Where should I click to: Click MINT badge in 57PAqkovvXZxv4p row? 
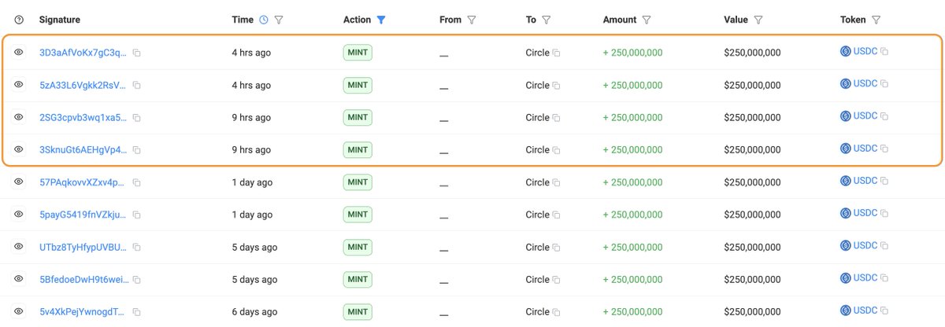point(358,182)
